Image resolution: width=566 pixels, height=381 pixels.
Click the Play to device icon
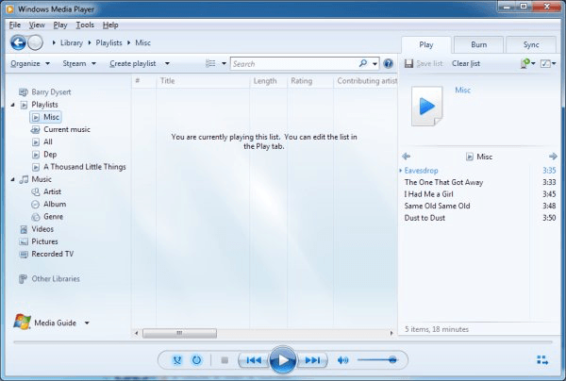point(524,63)
